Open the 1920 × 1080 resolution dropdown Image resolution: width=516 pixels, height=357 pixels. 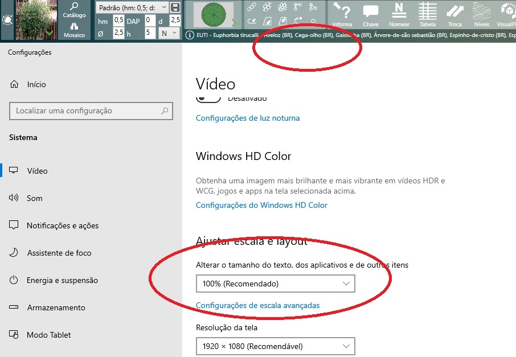point(275,346)
